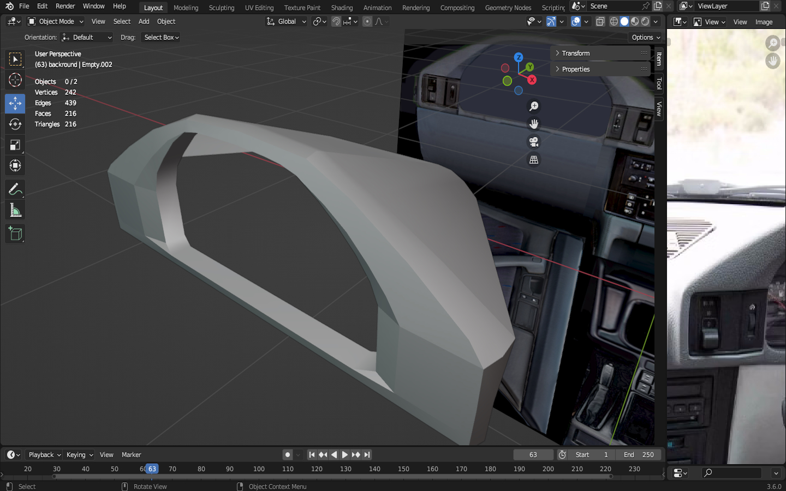Select the Cursor tool in the toolbar

pos(15,80)
